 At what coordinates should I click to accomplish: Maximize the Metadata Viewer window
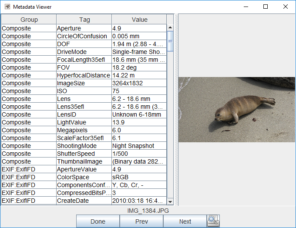[x=265, y=7]
